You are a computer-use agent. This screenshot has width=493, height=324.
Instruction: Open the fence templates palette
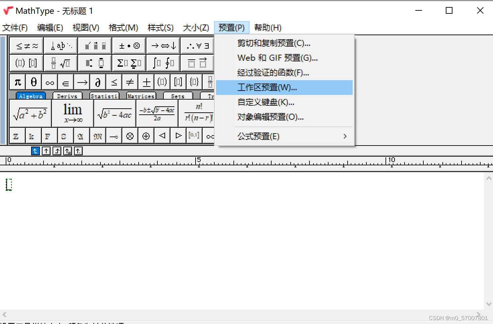click(x=27, y=63)
